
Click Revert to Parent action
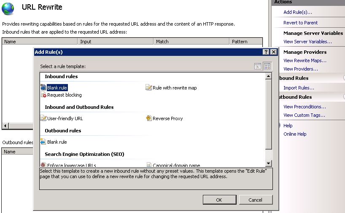[300, 23]
